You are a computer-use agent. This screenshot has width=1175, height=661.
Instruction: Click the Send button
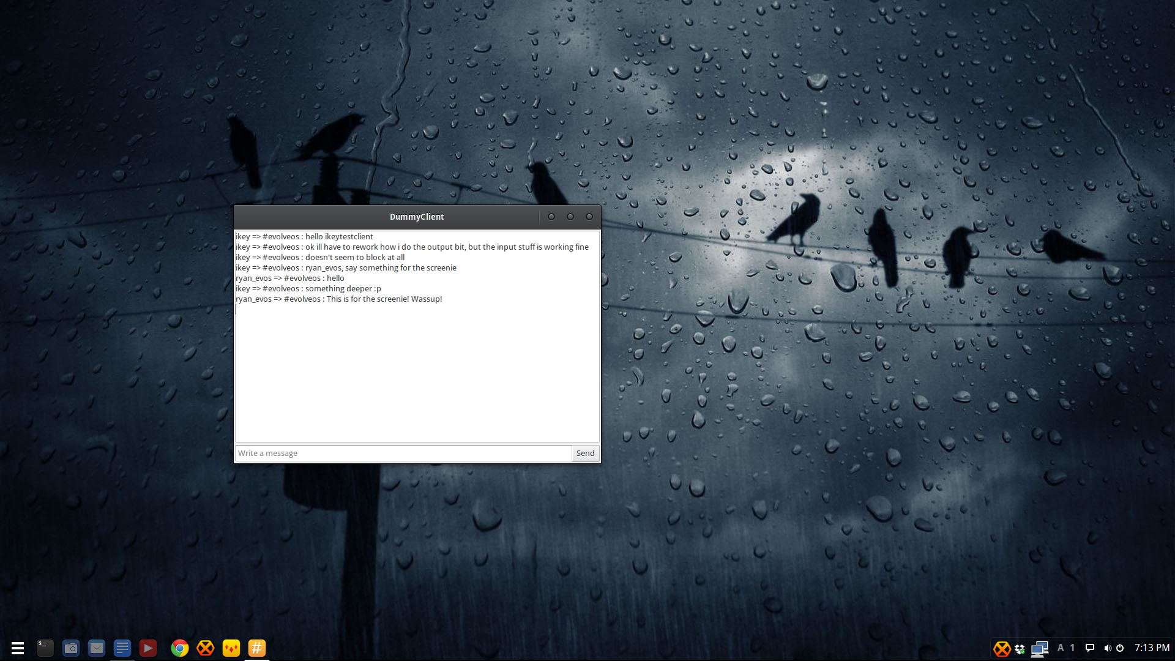585,453
